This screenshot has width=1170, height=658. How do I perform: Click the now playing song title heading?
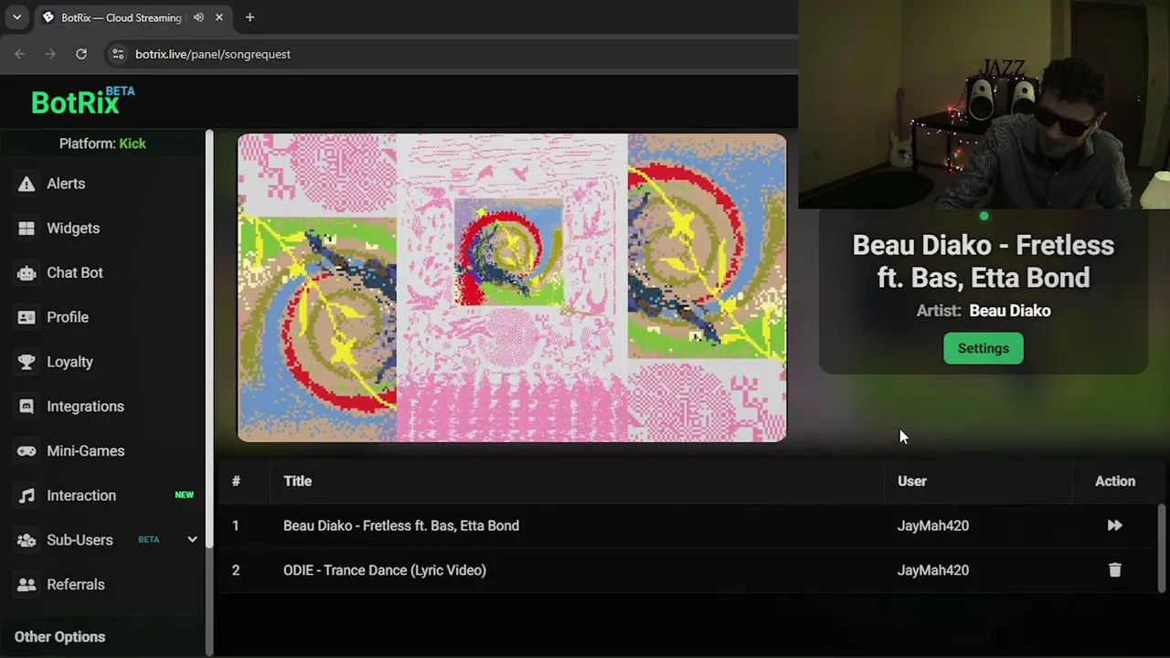coord(984,261)
